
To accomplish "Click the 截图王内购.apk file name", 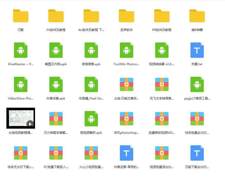I will [x=56, y=64].
